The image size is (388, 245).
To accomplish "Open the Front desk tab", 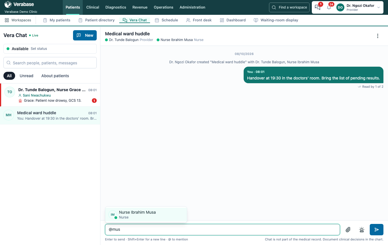I will point(199,20).
